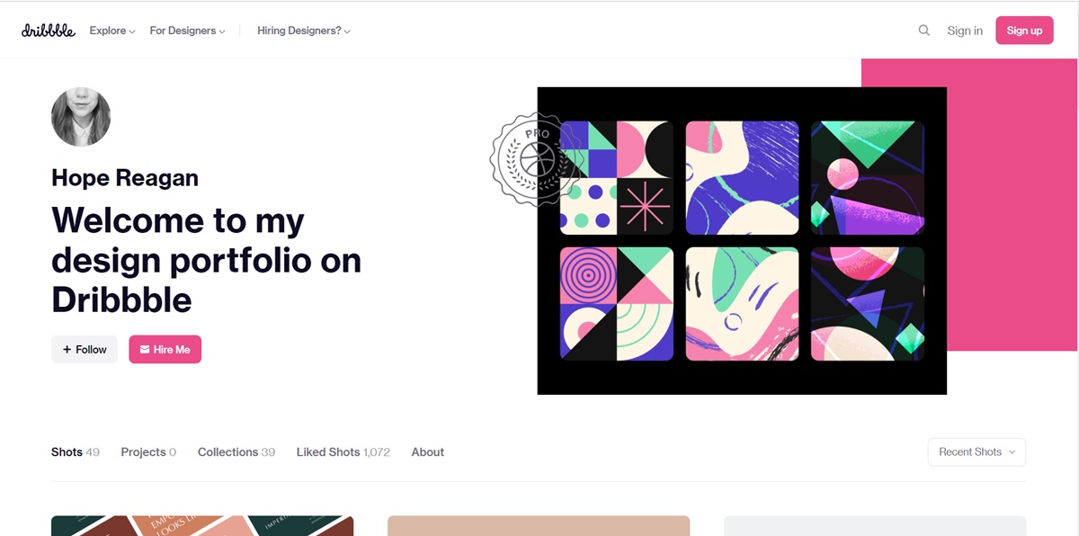The image size is (1079, 536).
Task: Click the Sign in link
Action: point(965,31)
